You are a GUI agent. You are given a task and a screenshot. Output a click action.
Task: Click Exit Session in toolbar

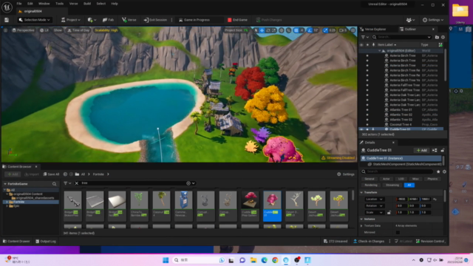pos(155,20)
